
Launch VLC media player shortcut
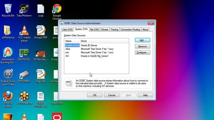(24, 33)
